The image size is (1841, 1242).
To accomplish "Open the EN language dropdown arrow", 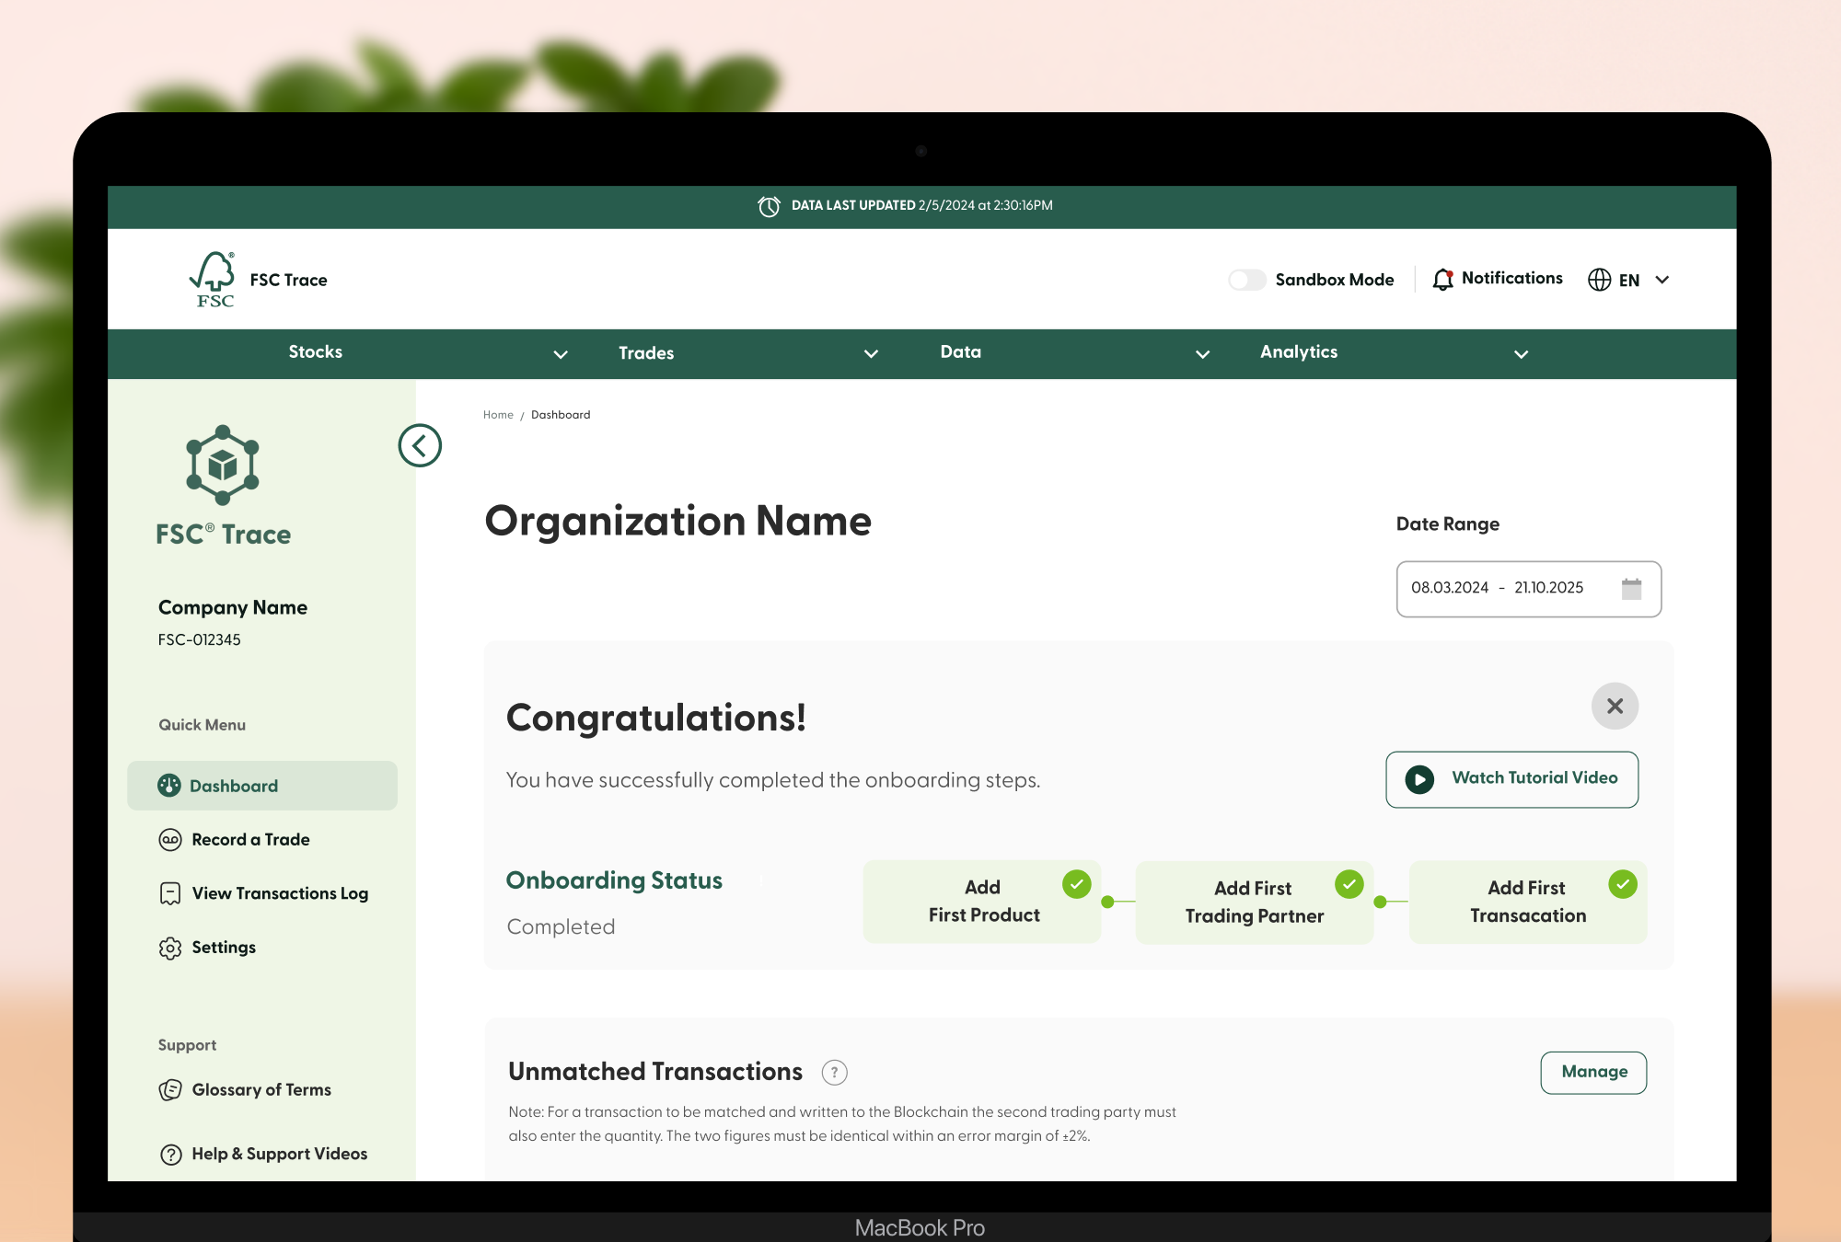I will pyautogui.click(x=1662, y=280).
